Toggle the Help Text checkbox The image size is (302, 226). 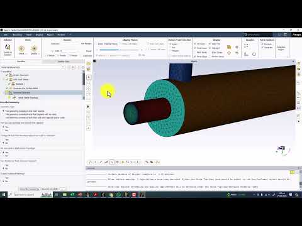210,44
